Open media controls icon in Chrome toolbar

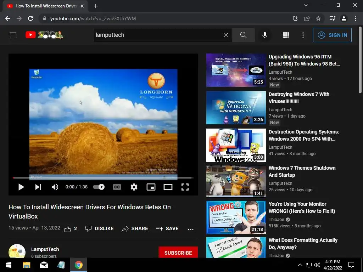coord(333,18)
